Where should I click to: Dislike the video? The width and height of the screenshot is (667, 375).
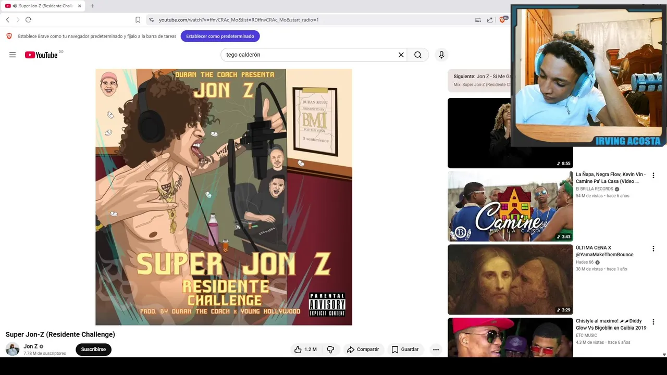click(x=330, y=349)
